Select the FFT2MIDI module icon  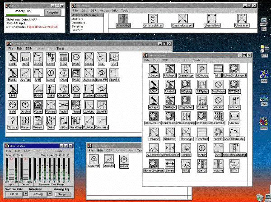click(234, 87)
